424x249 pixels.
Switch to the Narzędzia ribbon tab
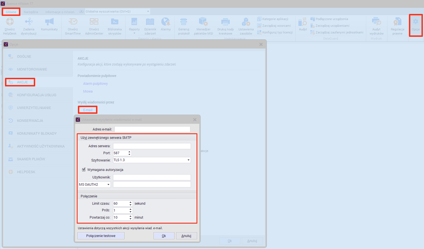31,12
